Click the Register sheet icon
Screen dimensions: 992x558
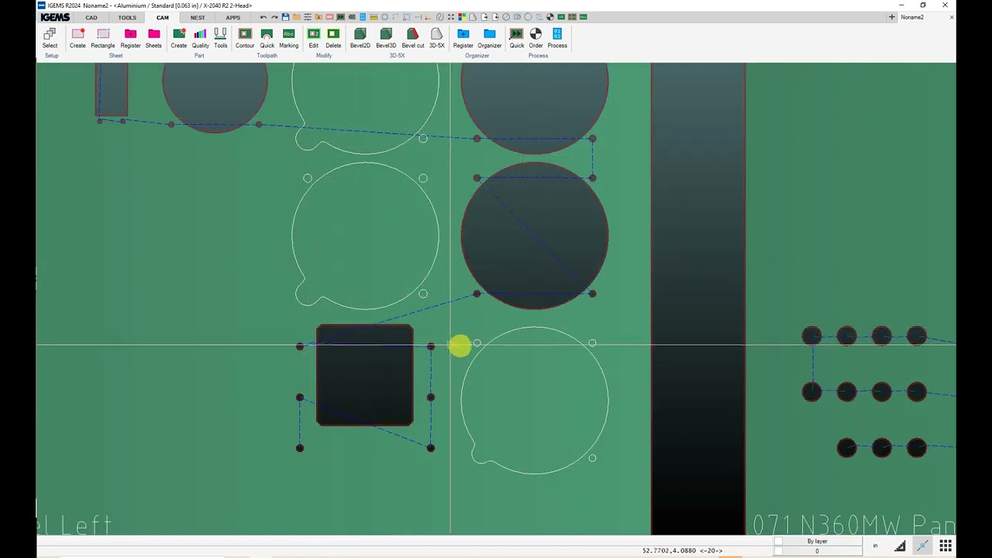coord(130,38)
